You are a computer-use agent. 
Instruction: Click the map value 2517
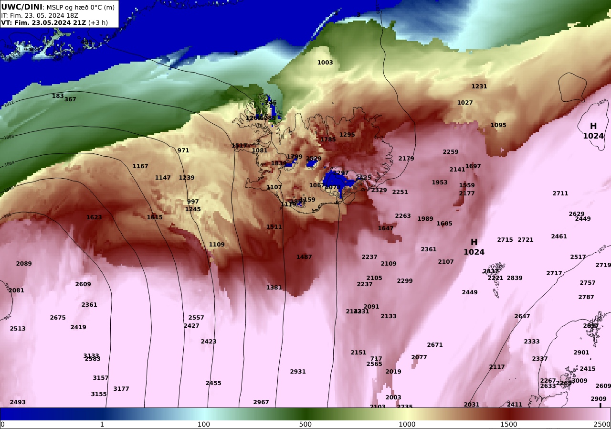tap(578, 257)
